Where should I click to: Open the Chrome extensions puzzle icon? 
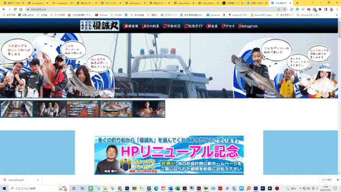320,10
